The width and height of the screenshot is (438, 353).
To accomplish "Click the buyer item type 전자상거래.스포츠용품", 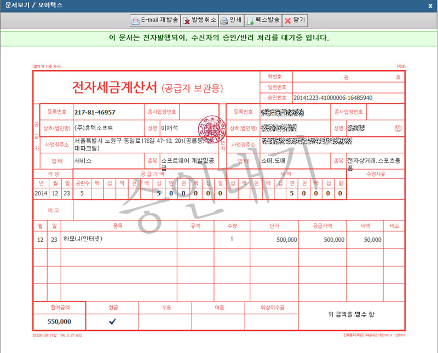I will [x=374, y=164].
